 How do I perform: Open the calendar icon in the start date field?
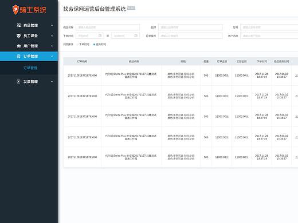click(x=100, y=35)
